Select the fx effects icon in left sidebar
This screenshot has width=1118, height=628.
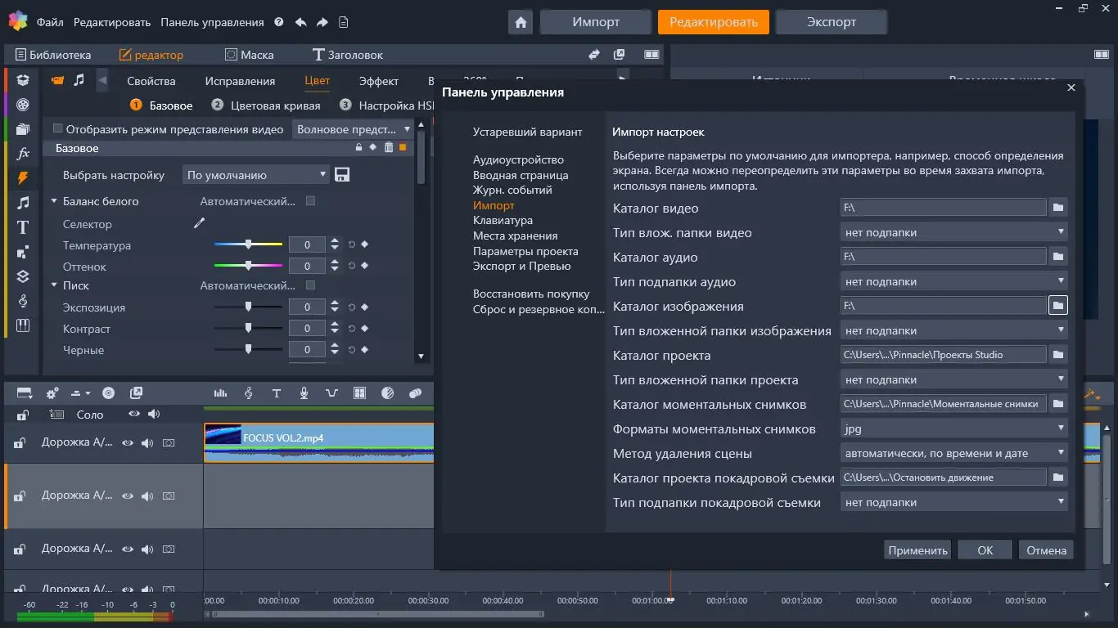click(x=22, y=152)
